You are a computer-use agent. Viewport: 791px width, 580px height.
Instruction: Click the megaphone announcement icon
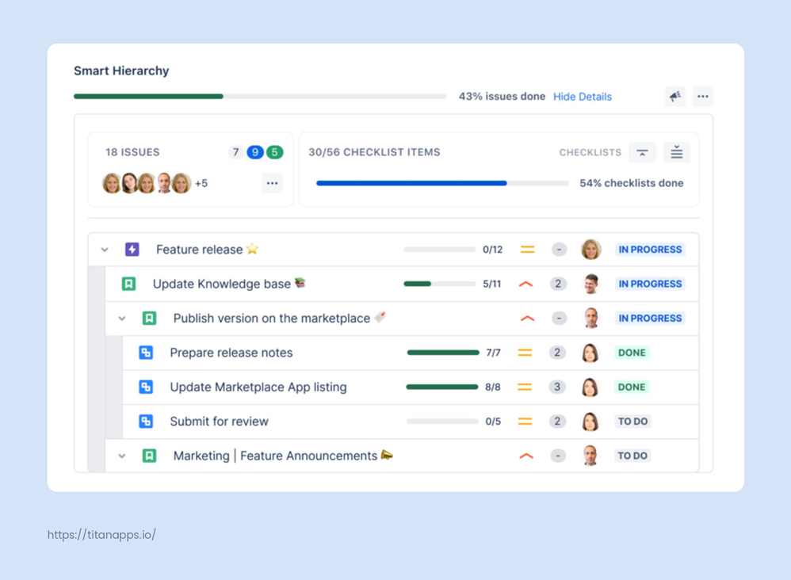(675, 97)
